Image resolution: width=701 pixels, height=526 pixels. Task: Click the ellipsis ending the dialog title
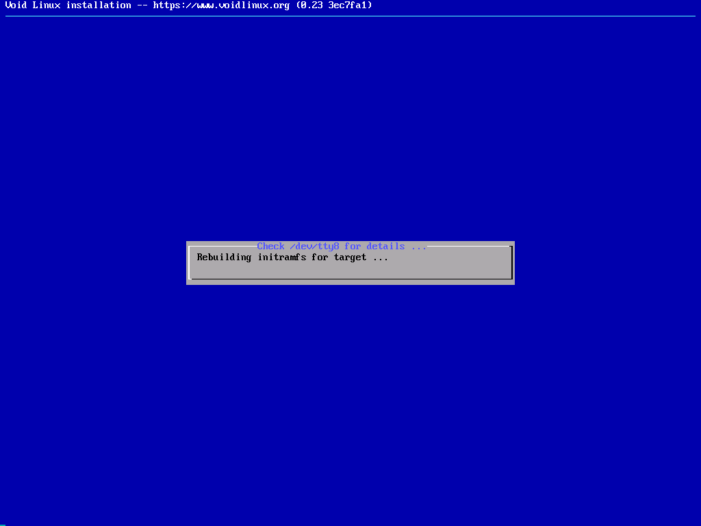(x=418, y=247)
